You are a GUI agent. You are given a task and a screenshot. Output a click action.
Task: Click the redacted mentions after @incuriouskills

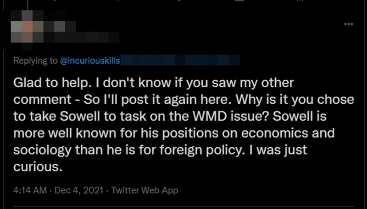click(180, 61)
